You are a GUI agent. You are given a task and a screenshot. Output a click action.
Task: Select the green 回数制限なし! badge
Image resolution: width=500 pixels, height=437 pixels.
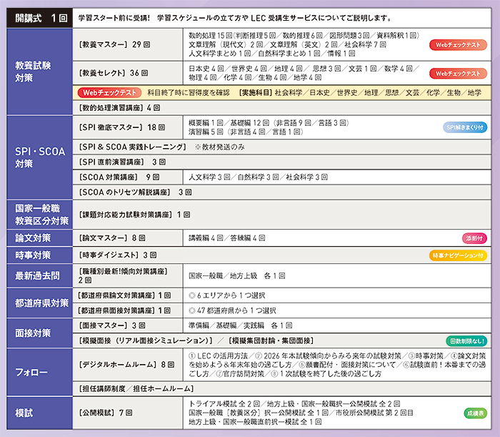[x=466, y=341]
